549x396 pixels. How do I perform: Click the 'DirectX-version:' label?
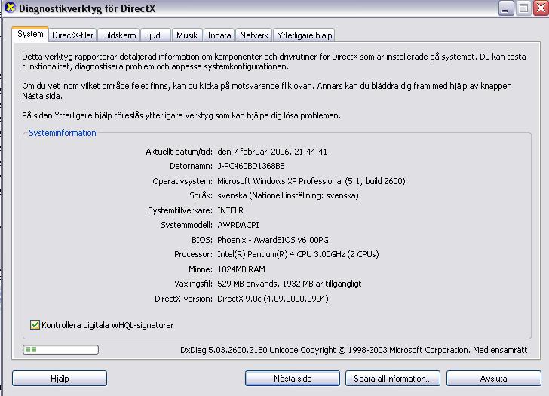183,299
